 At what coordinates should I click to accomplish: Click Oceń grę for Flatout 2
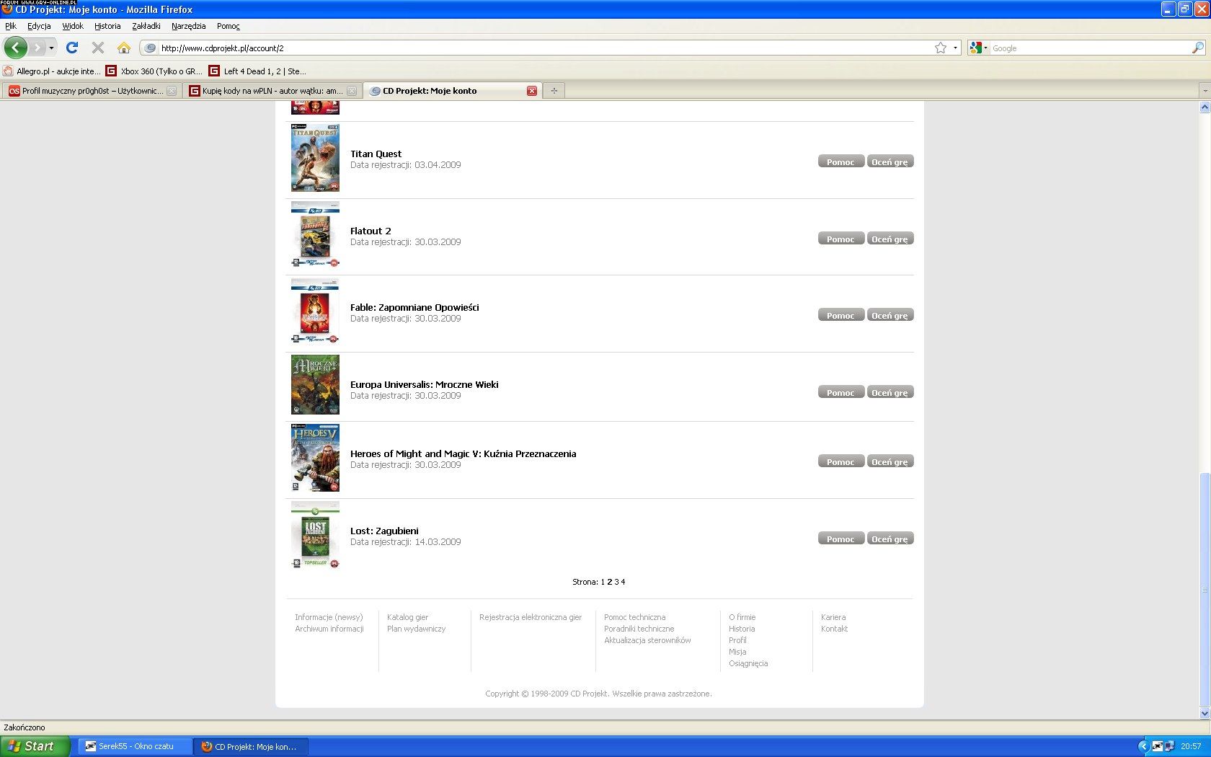click(890, 239)
